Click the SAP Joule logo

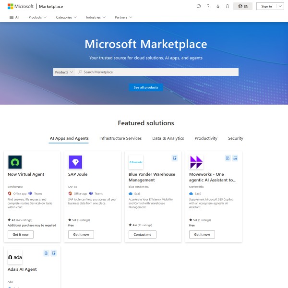[75, 162]
